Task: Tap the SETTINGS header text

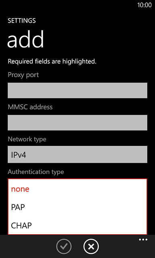Action: click(x=22, y=21)
